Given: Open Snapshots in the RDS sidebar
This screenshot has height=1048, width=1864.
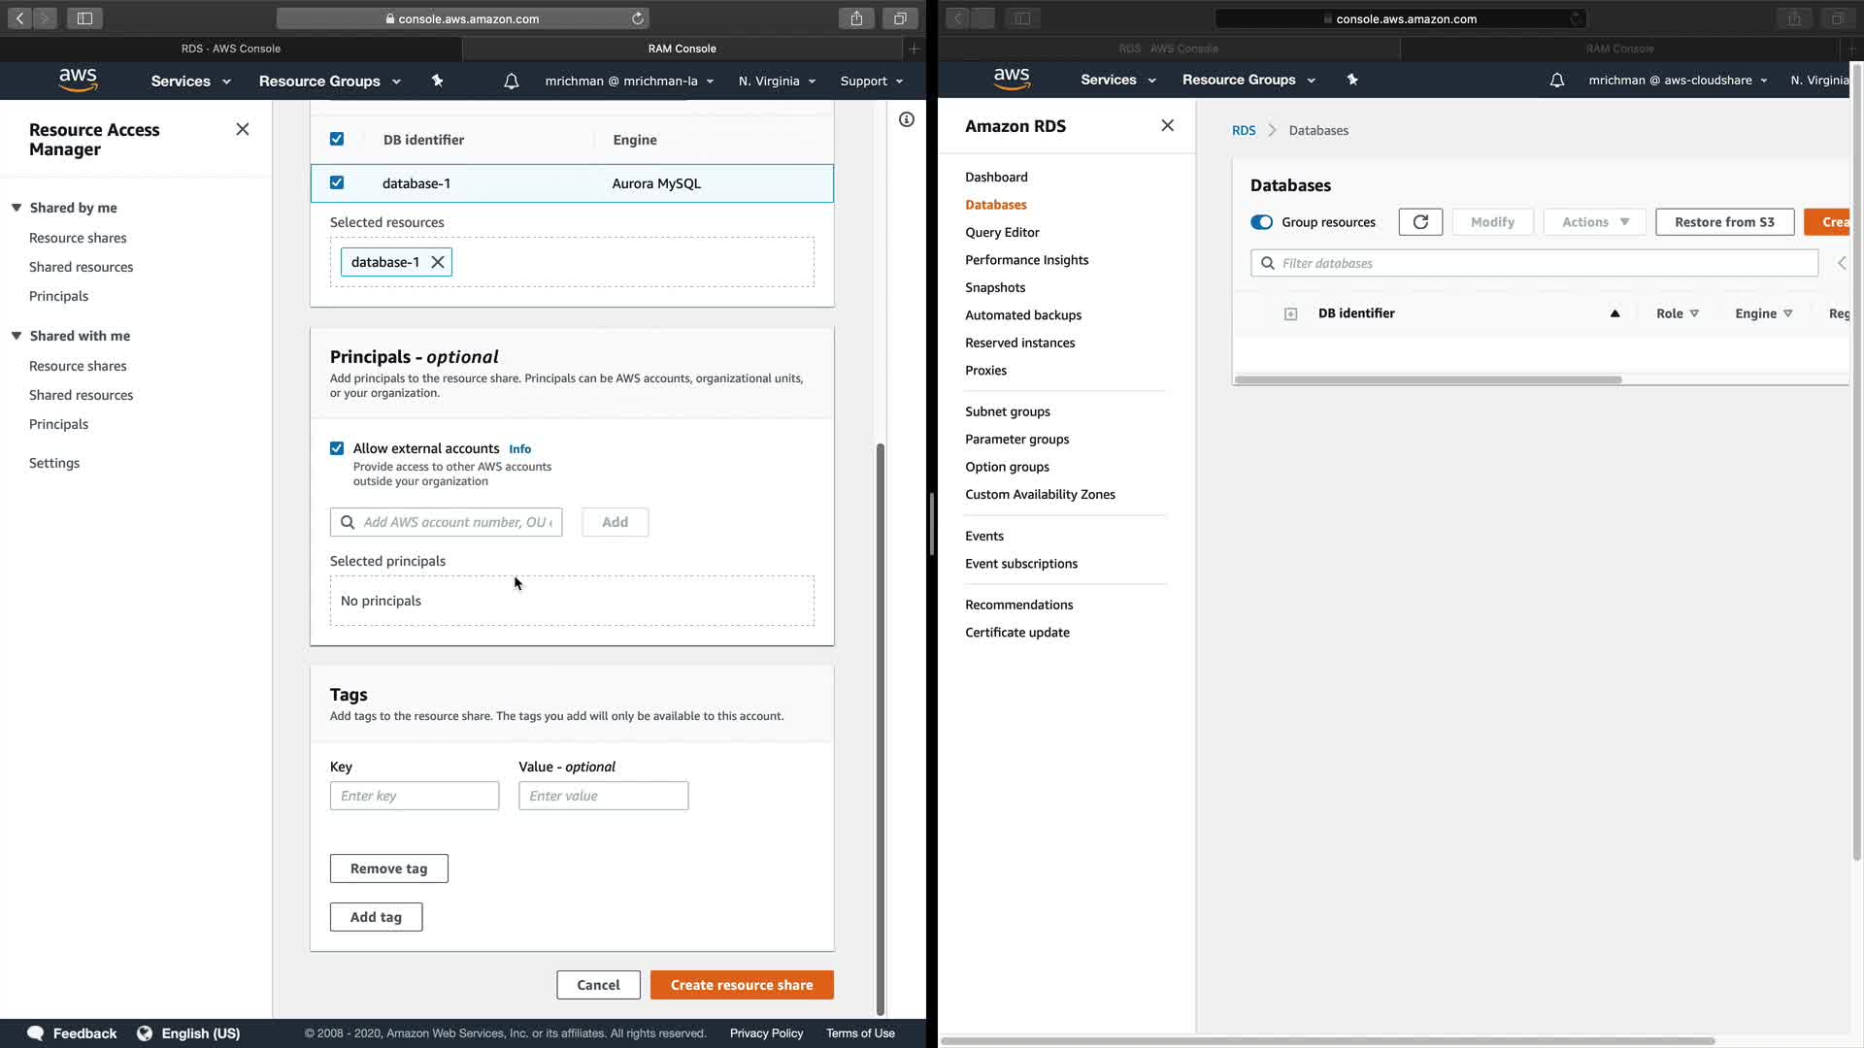Looking at the screenshot, I should (x=995, y=287).
